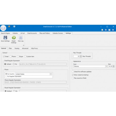Enable Check for software updates

[x=73, y=72]
